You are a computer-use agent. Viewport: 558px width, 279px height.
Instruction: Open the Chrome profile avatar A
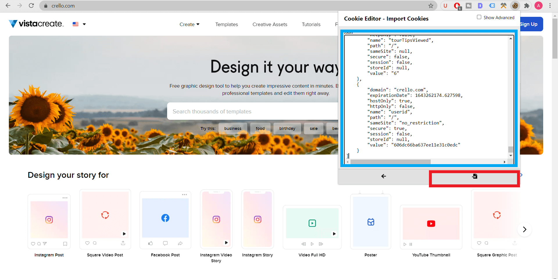click(539, 6)
